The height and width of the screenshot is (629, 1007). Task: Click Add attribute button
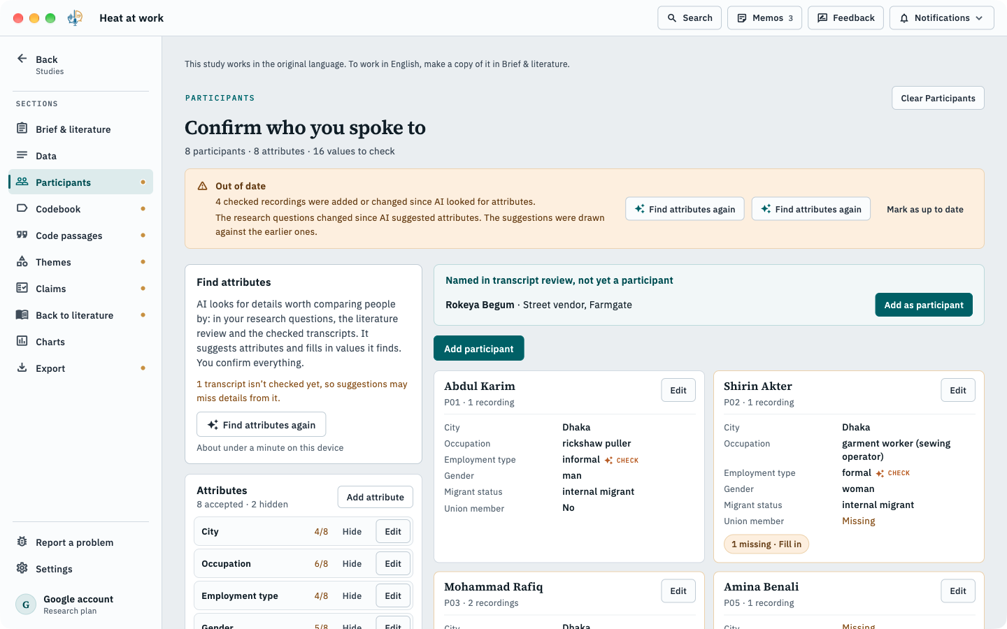[x=375, y=498]
